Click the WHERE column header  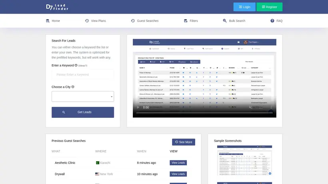(x=101, y=151)
